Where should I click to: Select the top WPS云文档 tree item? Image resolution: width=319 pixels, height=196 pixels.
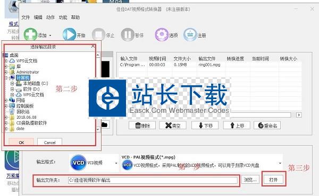(27, 61)
